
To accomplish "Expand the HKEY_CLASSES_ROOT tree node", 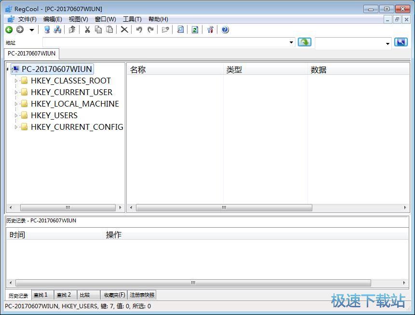I will [x=16, y=81].
